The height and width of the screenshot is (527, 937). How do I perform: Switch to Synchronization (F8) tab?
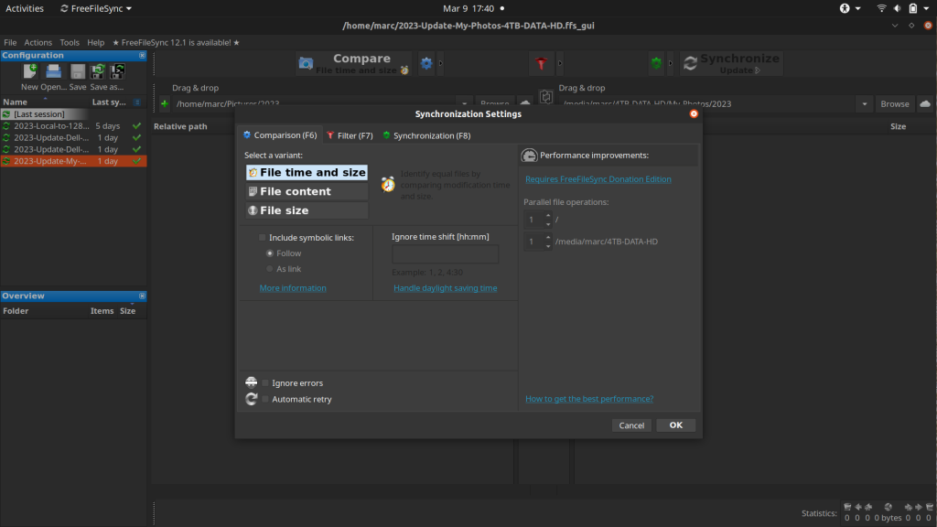426,135
